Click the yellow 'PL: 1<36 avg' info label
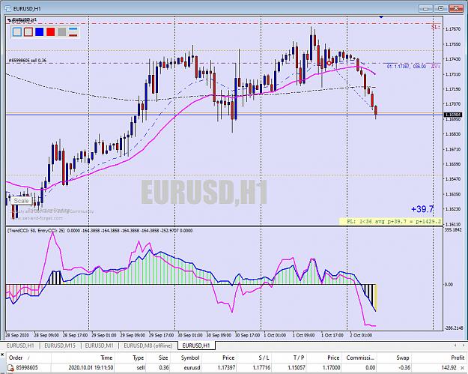 (390, 222)
